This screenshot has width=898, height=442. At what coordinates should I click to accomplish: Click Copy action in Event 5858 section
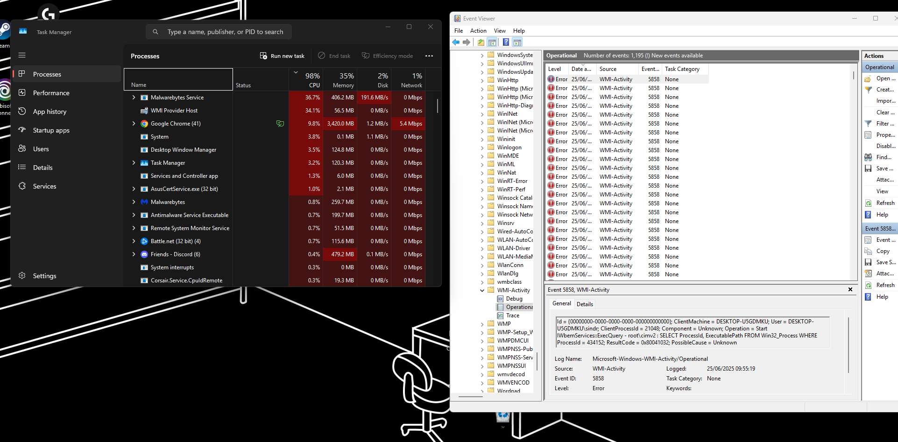tap(880, 251)
